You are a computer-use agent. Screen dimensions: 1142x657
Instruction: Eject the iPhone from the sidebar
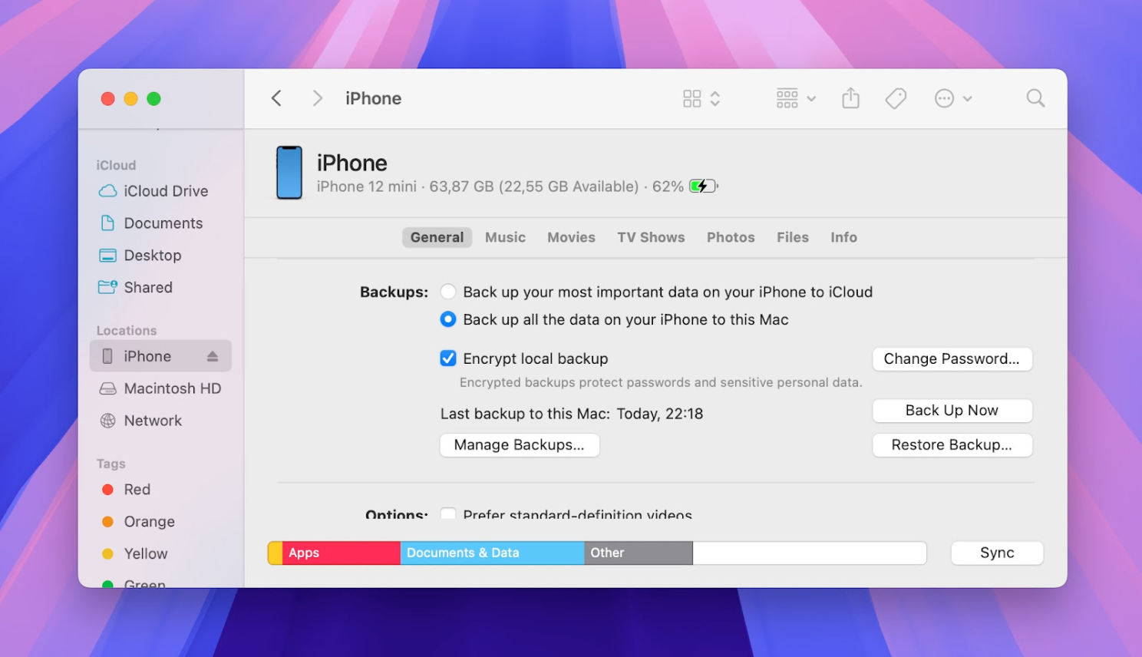[213, 356]
